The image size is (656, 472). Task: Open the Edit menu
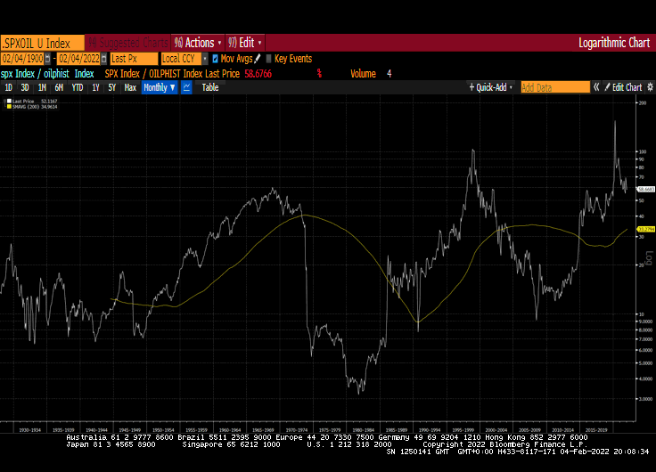tap(245, 43)
